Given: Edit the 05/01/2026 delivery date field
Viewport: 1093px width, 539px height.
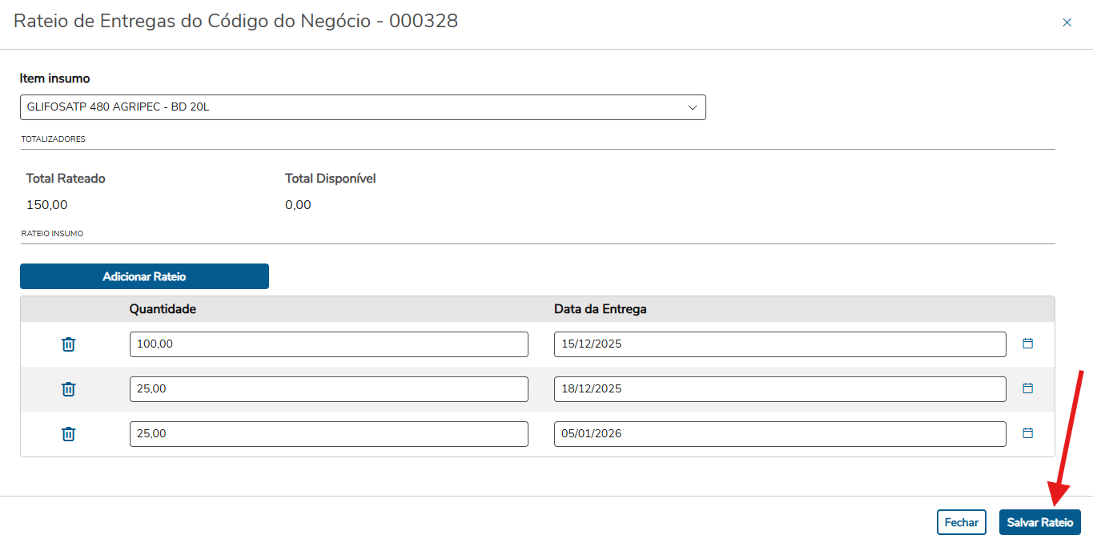Looking at the screenshot, I should pos(779,434).
